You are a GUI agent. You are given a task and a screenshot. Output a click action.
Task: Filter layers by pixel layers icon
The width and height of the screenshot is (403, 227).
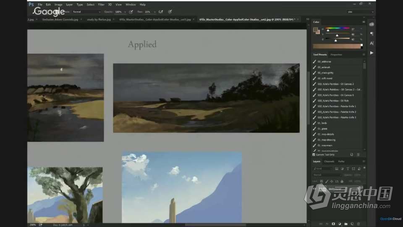[337, 169]
